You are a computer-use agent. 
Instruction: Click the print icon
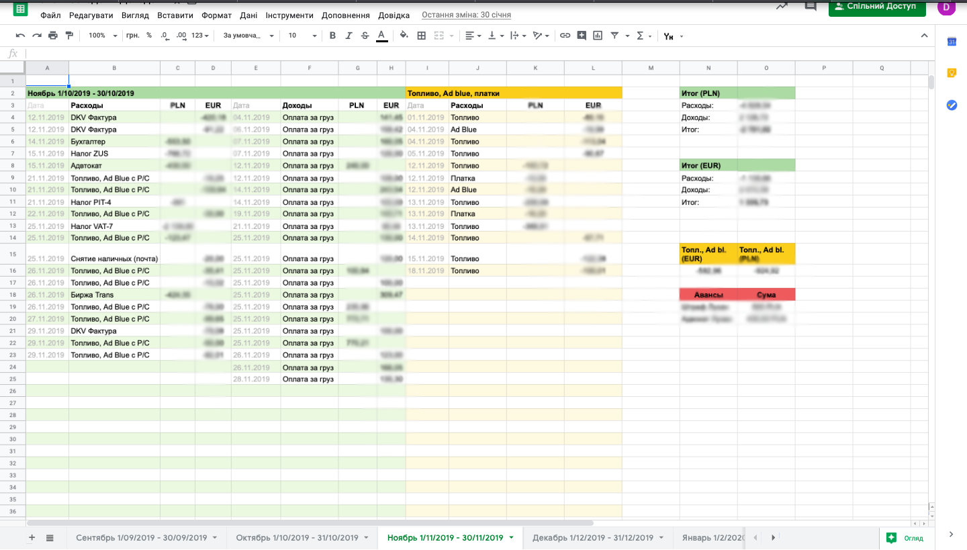(53, 36)
